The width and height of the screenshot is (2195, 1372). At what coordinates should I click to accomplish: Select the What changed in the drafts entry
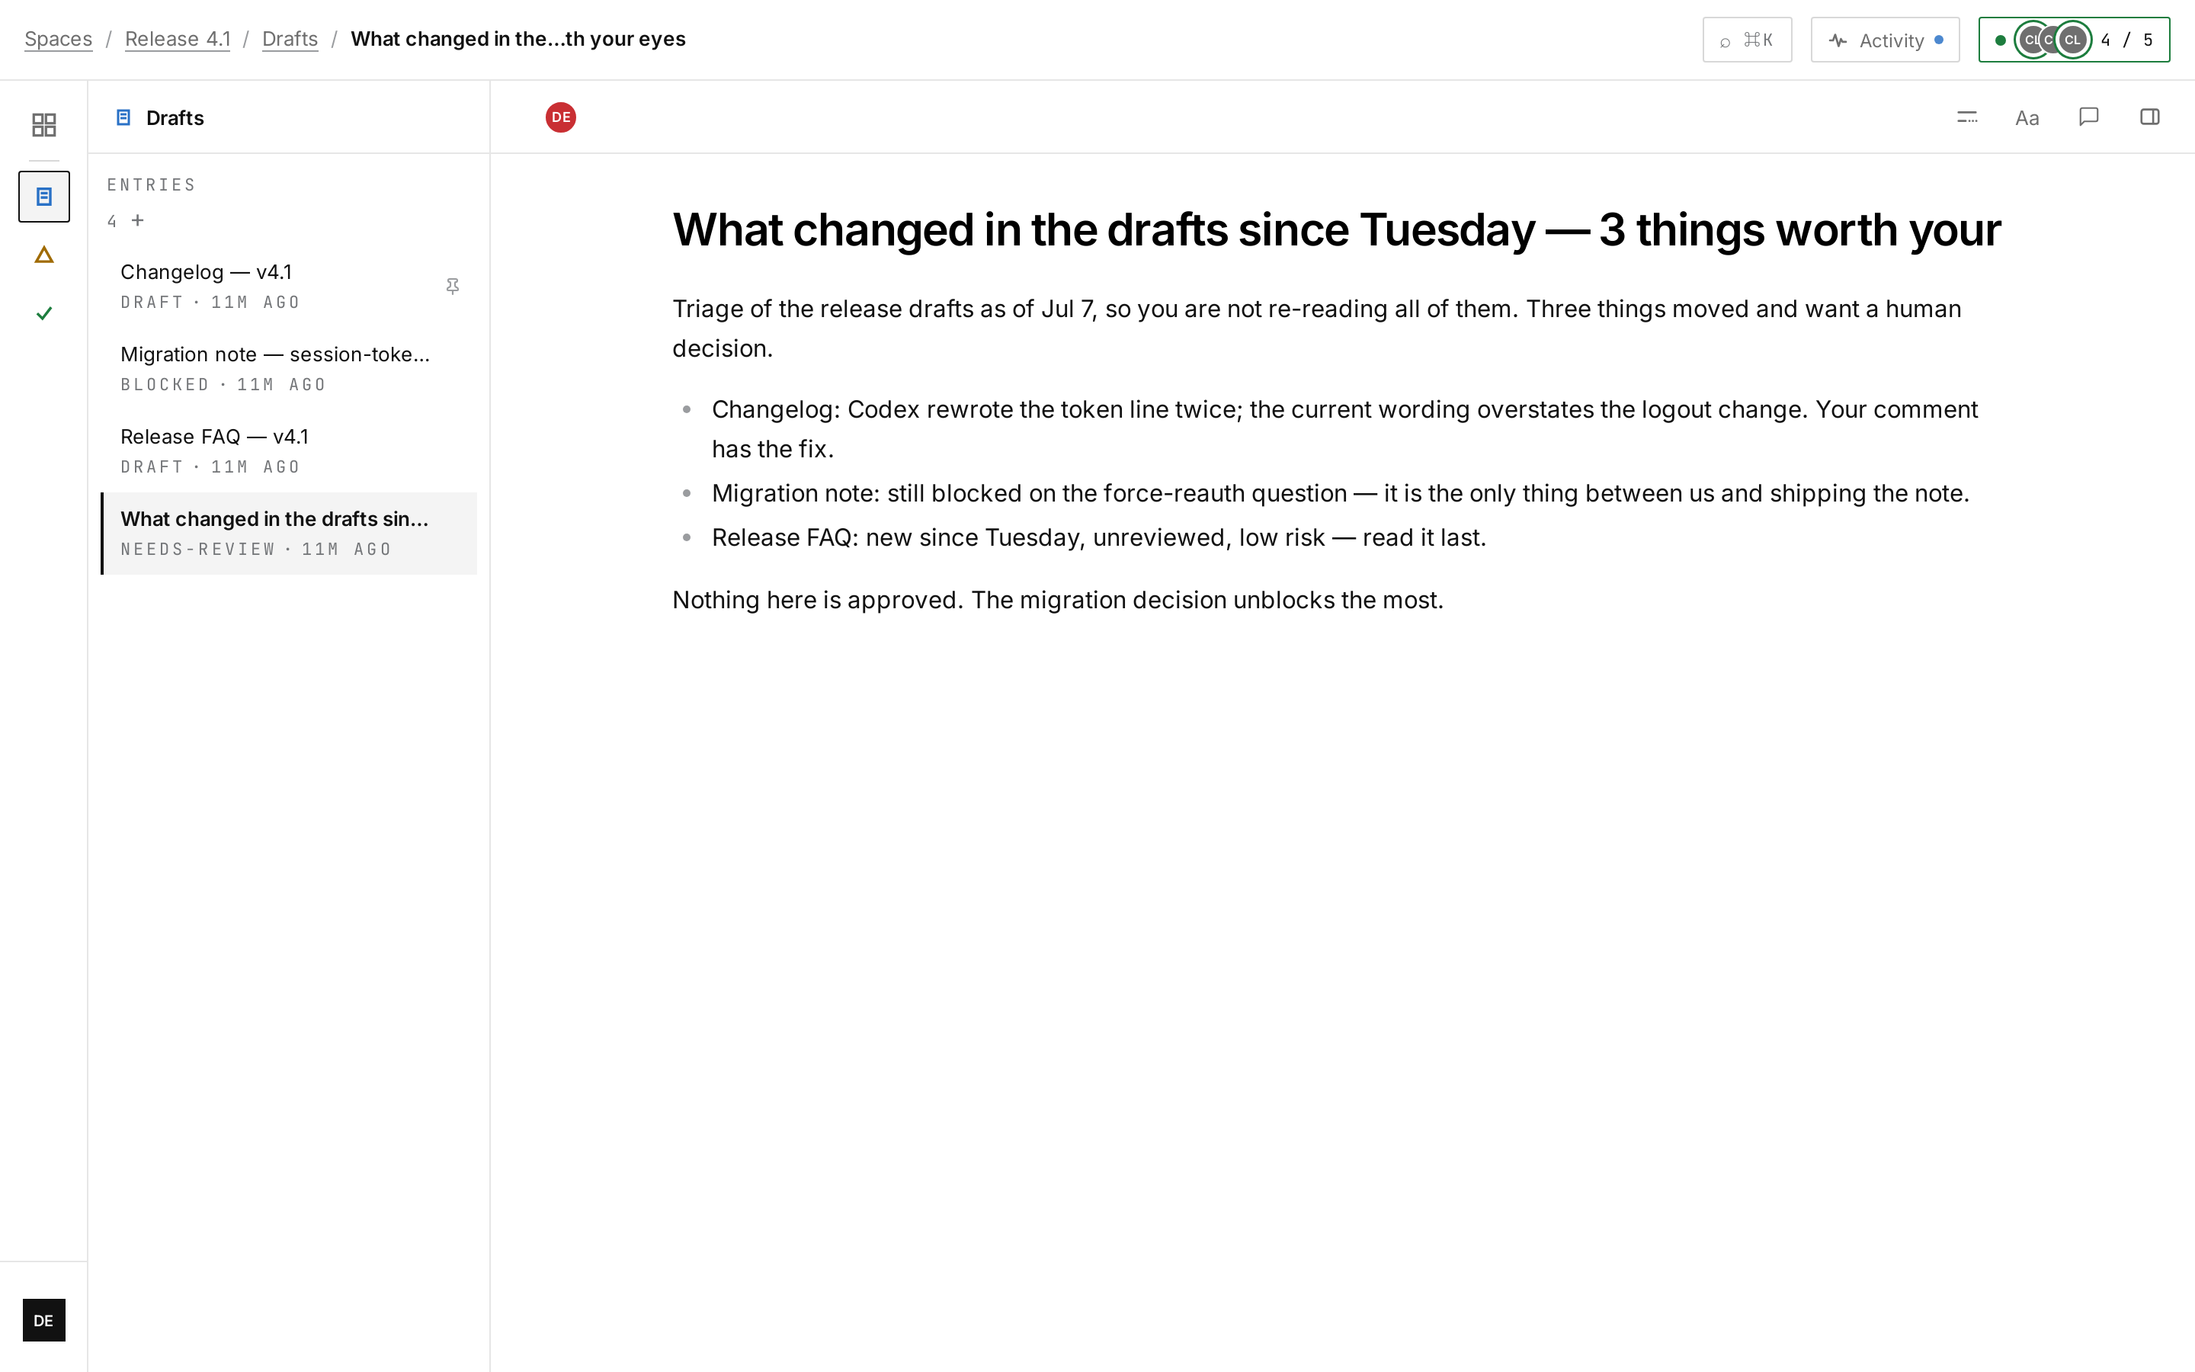tap(288, 534)
